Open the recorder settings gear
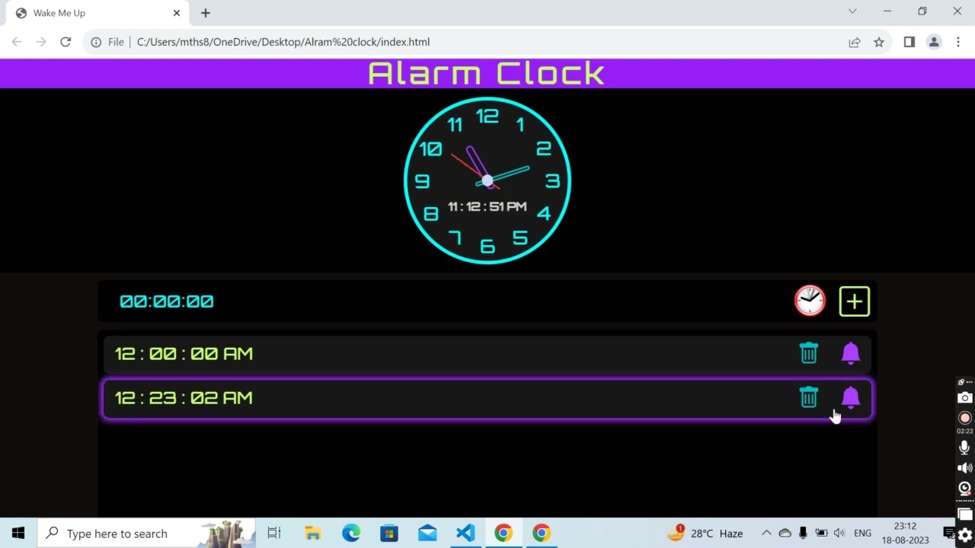The image size is (975, 548). pos(965,535)
